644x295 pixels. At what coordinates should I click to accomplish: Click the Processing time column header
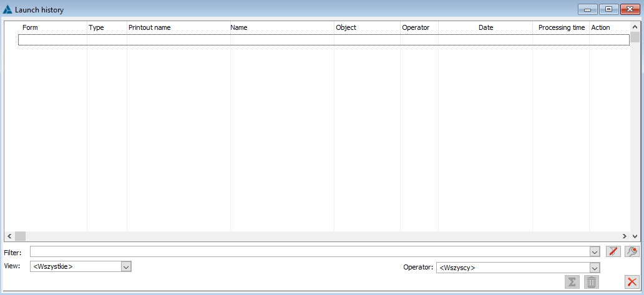click(x=561, y=27)
